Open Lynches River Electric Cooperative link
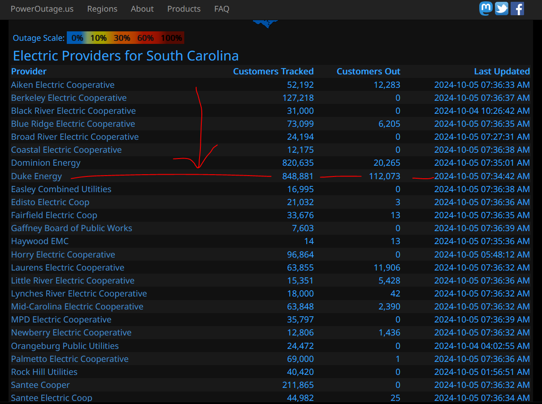The width and height of the screenshot is (542, 404). (79, 293)
